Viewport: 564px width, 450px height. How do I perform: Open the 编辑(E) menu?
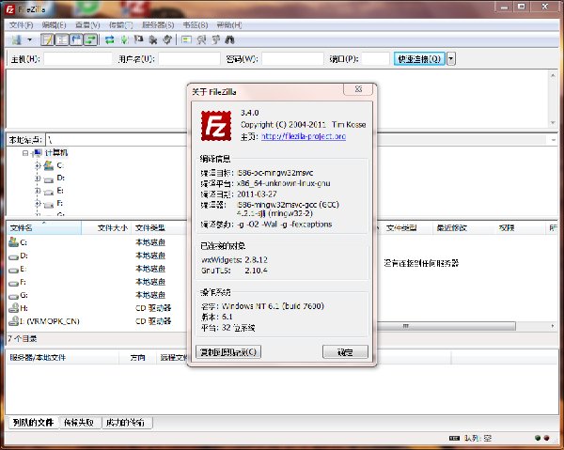point(54,25)
